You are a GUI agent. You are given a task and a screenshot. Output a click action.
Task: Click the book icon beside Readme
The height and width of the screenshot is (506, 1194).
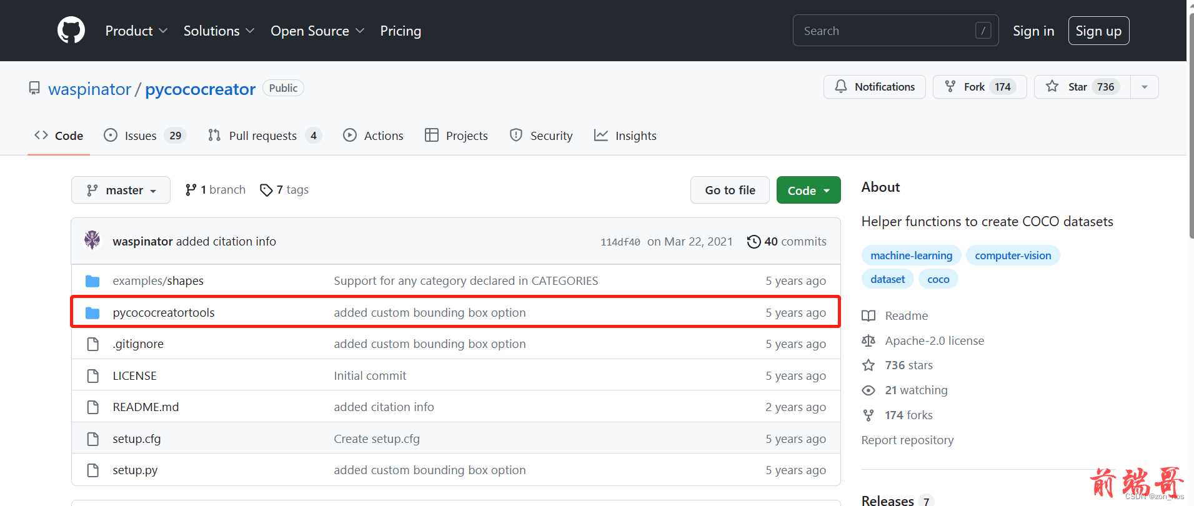[x=868, y=315]
